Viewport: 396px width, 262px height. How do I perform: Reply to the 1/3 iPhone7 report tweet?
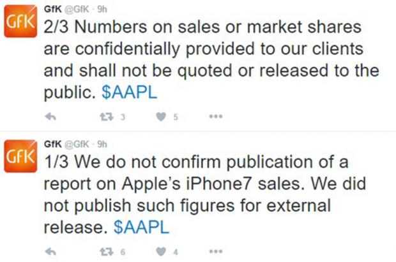coord(52,250)
